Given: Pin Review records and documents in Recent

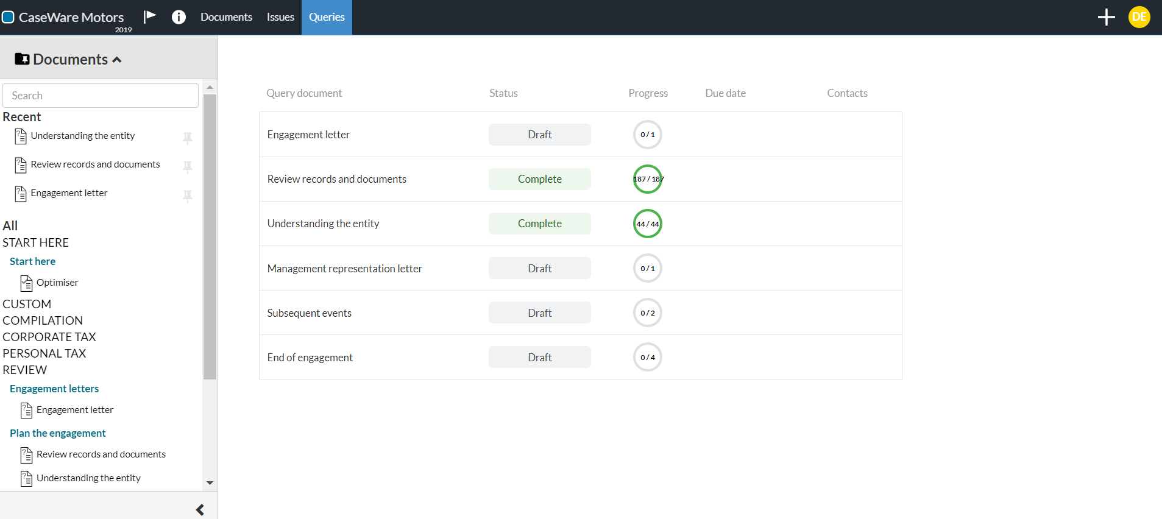Looking at the screenshot, I should click(188, 166).
